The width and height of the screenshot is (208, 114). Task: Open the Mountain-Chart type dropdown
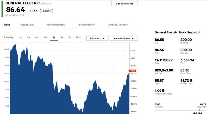coord(124,38)
